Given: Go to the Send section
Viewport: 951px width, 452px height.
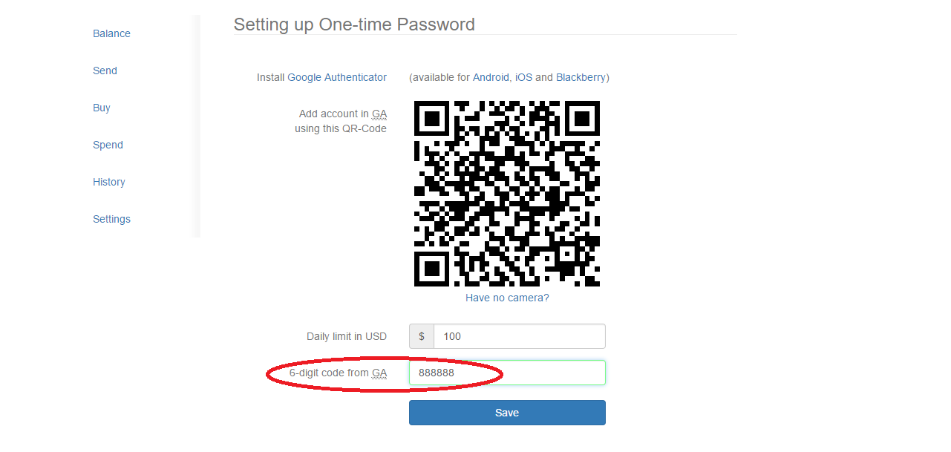Looking at the screenshot, I should [105, 71].
